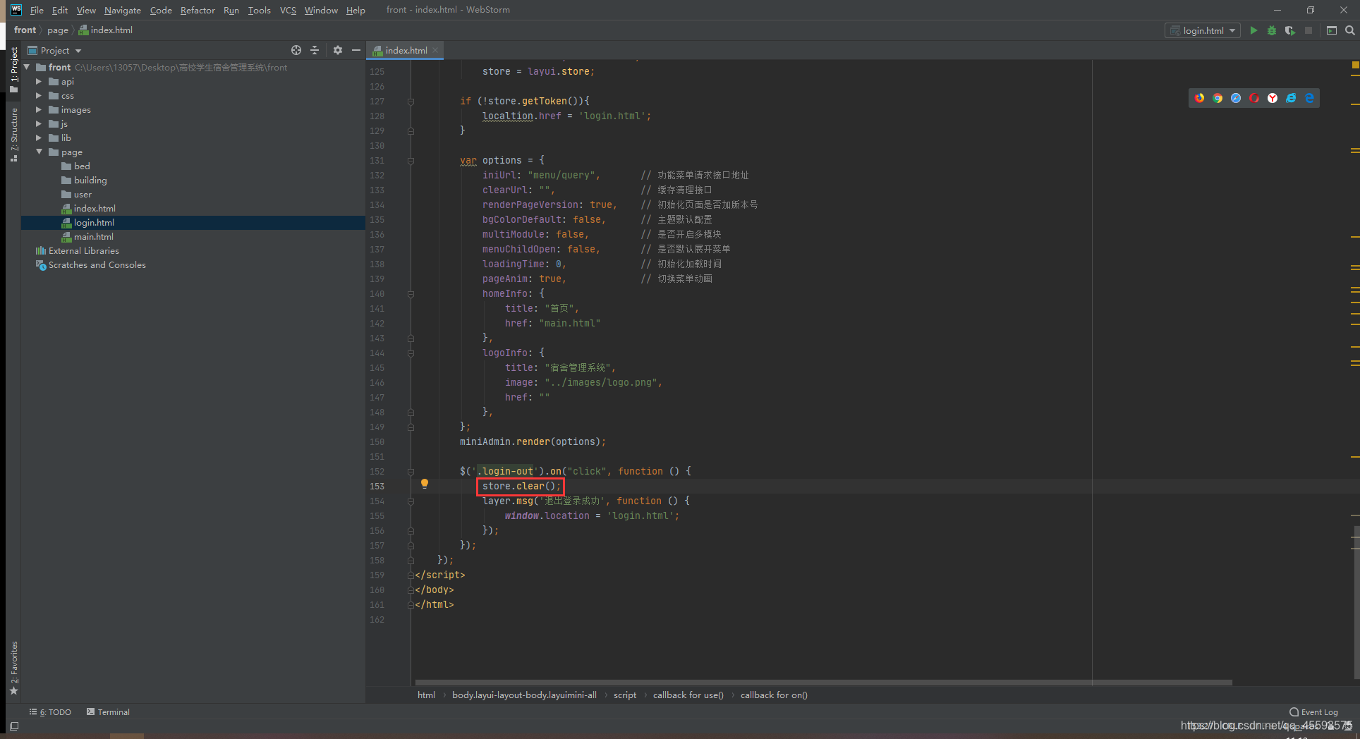This screenshot has width=1360, height=739.
Task: Click 'page' in navigation bar breadcrumb
Action: point(58,30)
